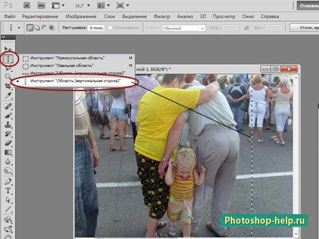The height and width of the screenshot is (239, 319).
Task: Select the Line tool
Action: (8, 210)
